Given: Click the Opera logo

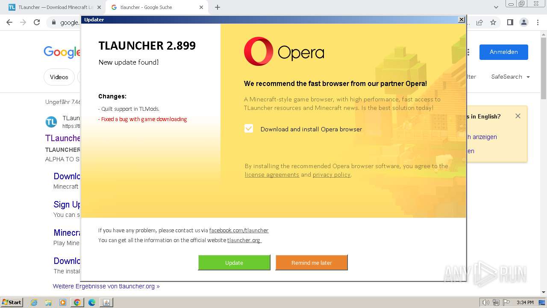Looking at the screenshot, I should (284, 52).
